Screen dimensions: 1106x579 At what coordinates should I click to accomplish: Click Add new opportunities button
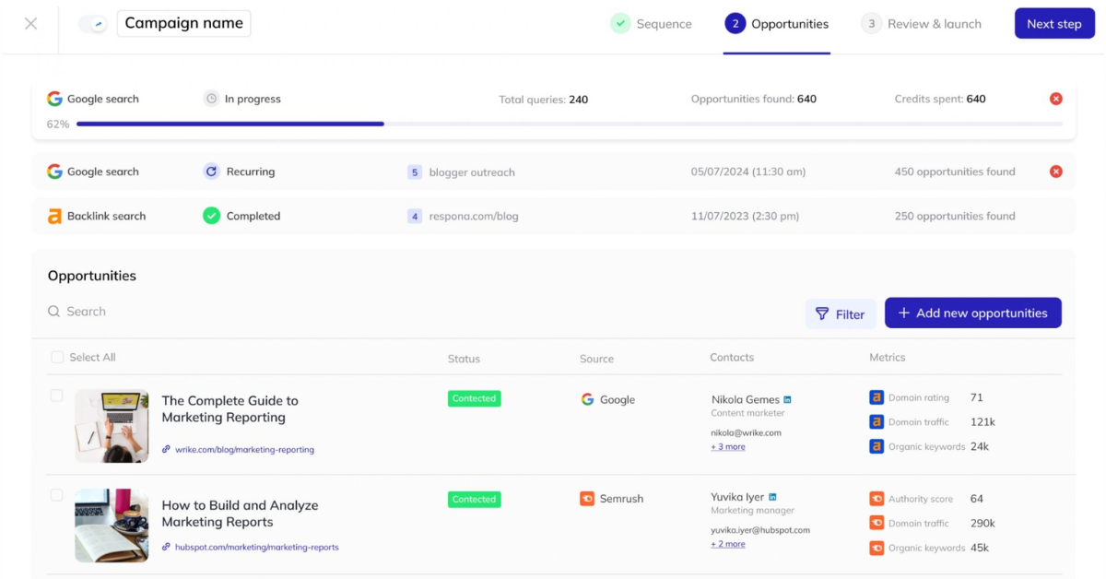pyautogui.click(x=973, y=313)
